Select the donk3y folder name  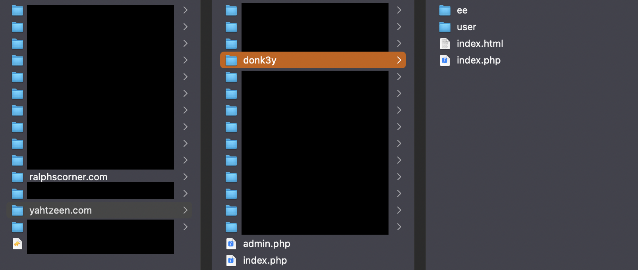point(259,60)
